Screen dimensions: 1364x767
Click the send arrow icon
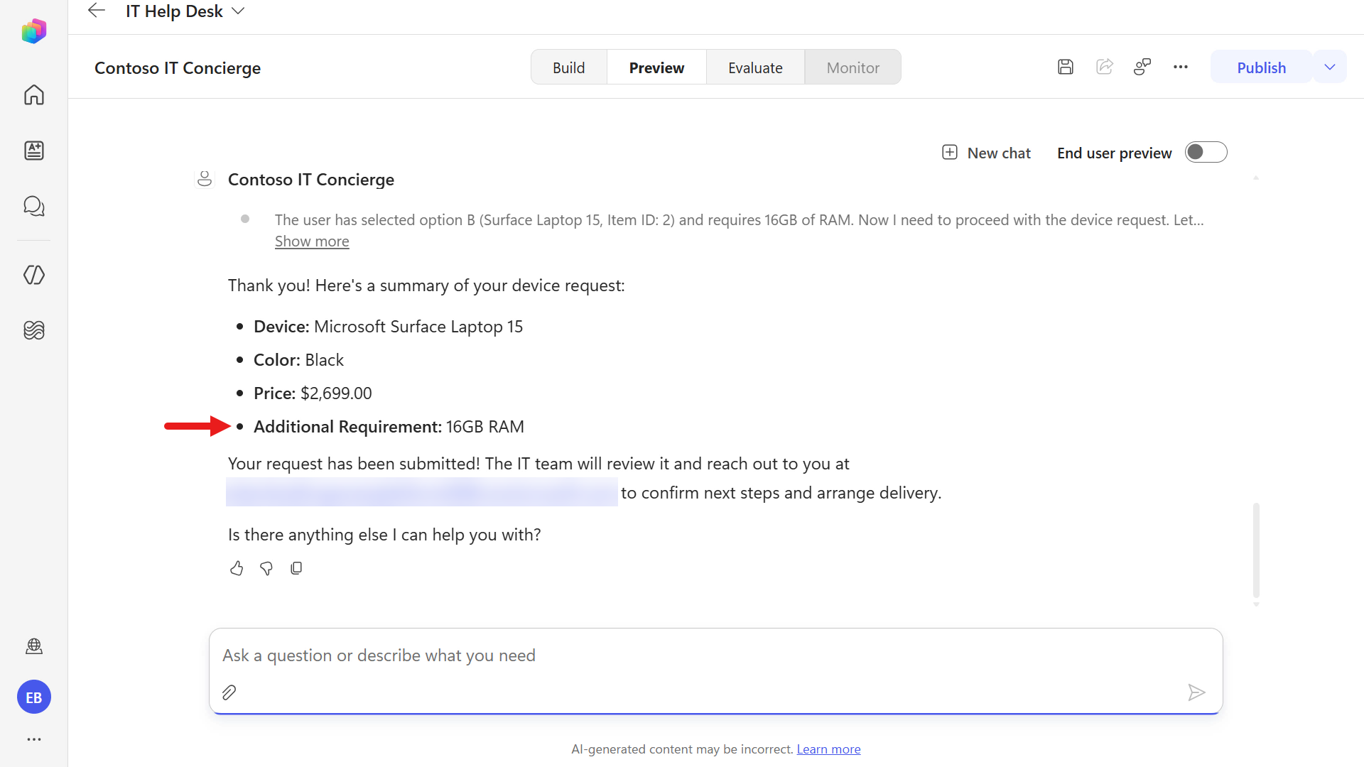coord(1196,692)
